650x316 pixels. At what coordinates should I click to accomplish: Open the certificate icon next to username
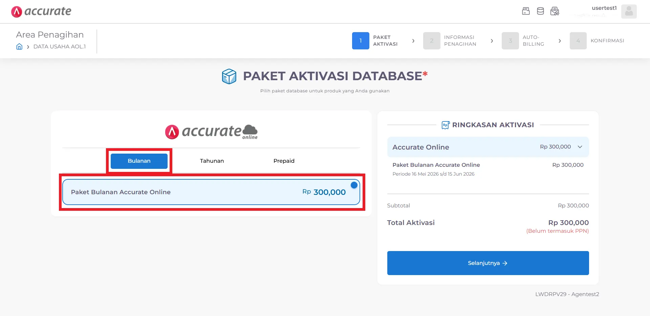[x=555, y=11]
